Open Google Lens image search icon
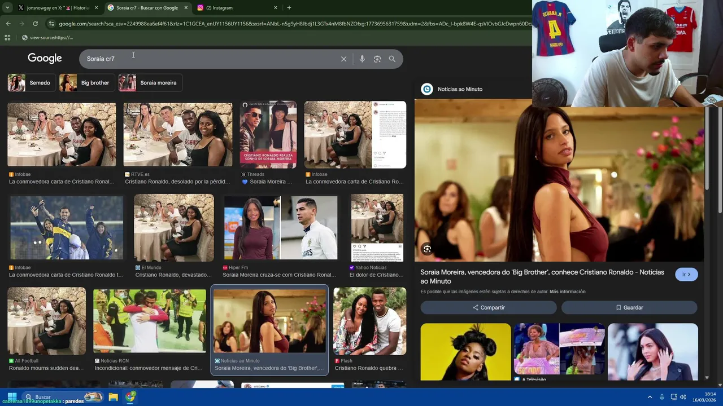This screenshot has height=406, width=723. [377, 59]
